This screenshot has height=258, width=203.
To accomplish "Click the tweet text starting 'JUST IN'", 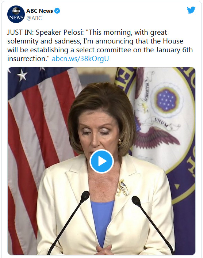I will pyautogui.click(x=100, y=45).
